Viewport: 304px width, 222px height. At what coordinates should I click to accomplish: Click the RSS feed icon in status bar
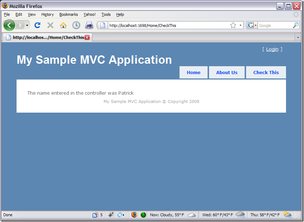click(95, 215)
